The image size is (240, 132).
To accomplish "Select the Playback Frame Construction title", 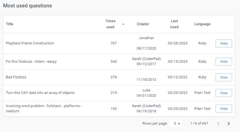I will 30,43.
